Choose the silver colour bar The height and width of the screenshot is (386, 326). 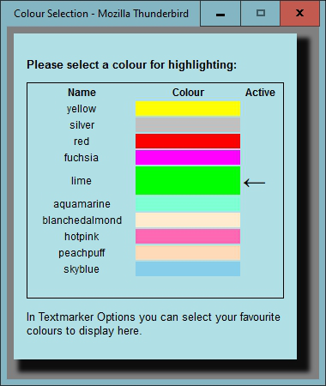[188, 125]
